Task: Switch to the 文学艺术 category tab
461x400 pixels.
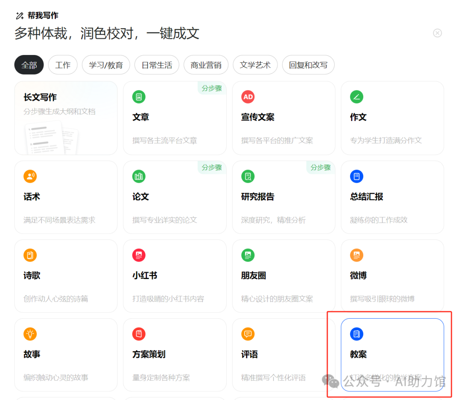Action: click(x=255, y=65)
